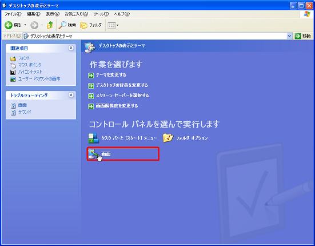Collapse the 関連項目 panel
The height and width of the screenshot is (246, 315).
71,48
